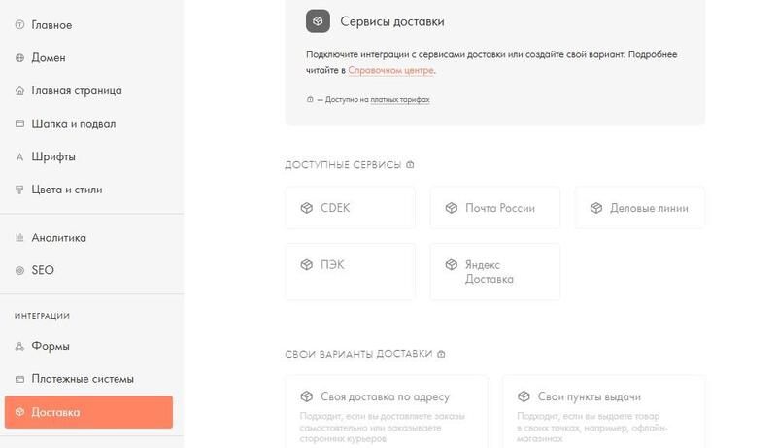This screenshot has width=777, height=448.
Task: Connect the CDEK delivery service
Action: click(x=350, y=208)
